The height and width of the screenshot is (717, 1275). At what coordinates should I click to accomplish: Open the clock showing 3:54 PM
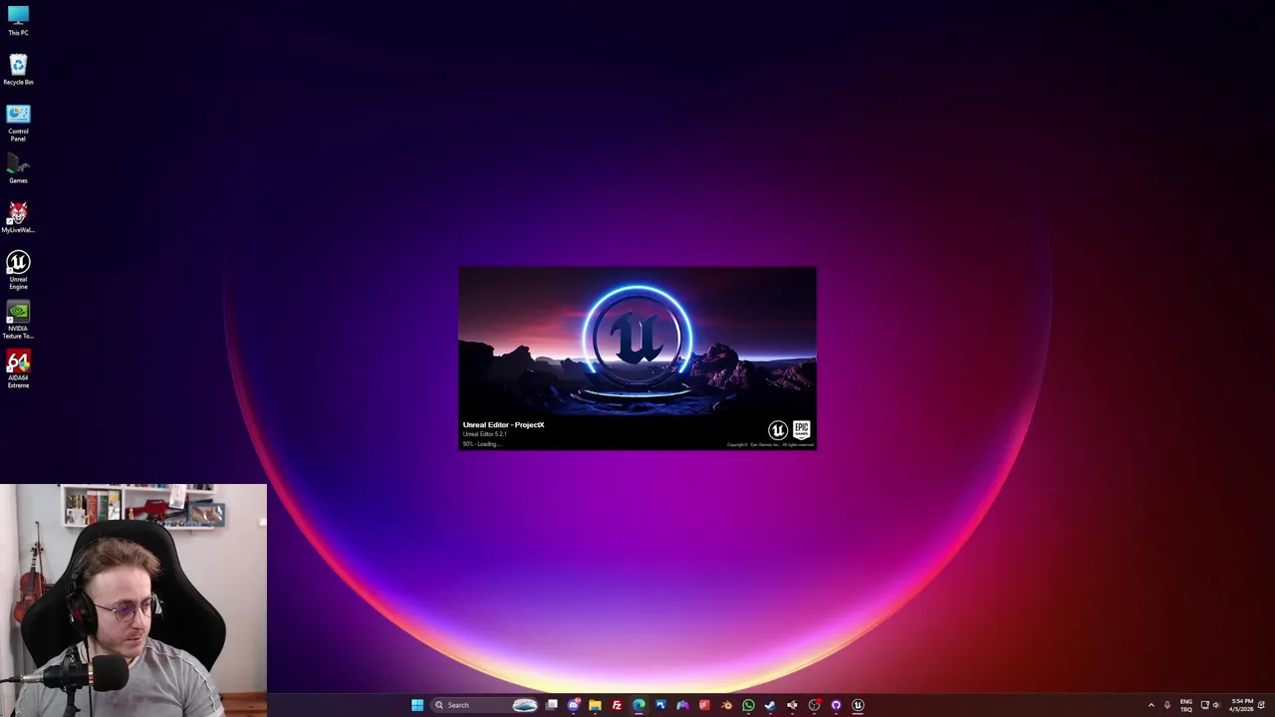tap(1241, 705)
